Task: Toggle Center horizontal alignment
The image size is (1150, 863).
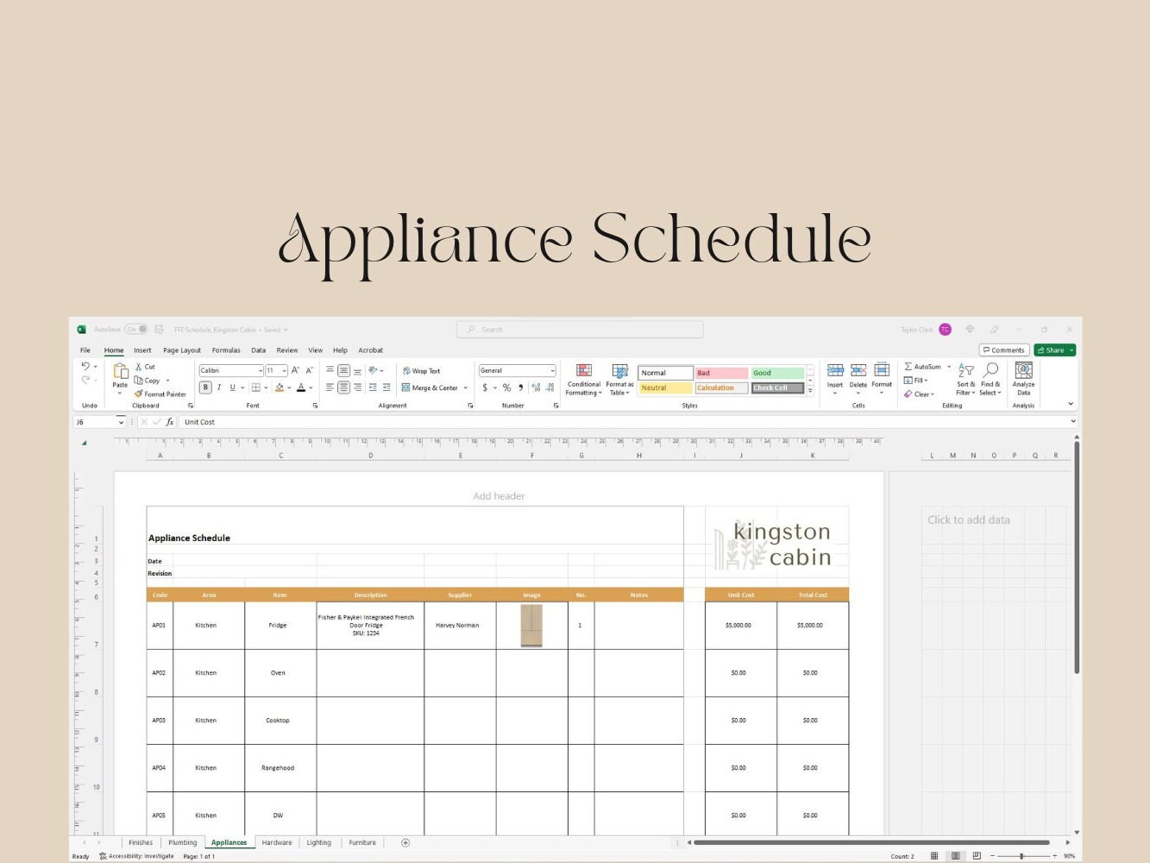Action: (343, 387)
